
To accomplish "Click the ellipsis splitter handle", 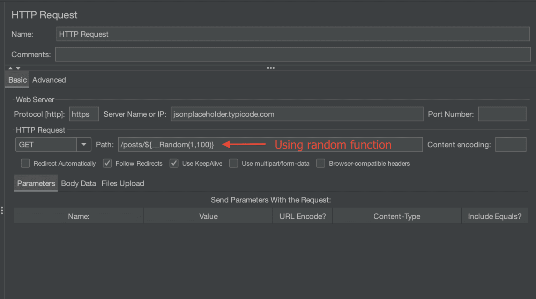I will click(271, 68).
